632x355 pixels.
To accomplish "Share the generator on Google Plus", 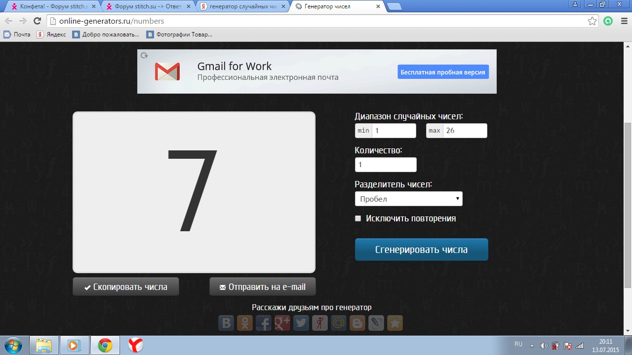I will [282, 323].
